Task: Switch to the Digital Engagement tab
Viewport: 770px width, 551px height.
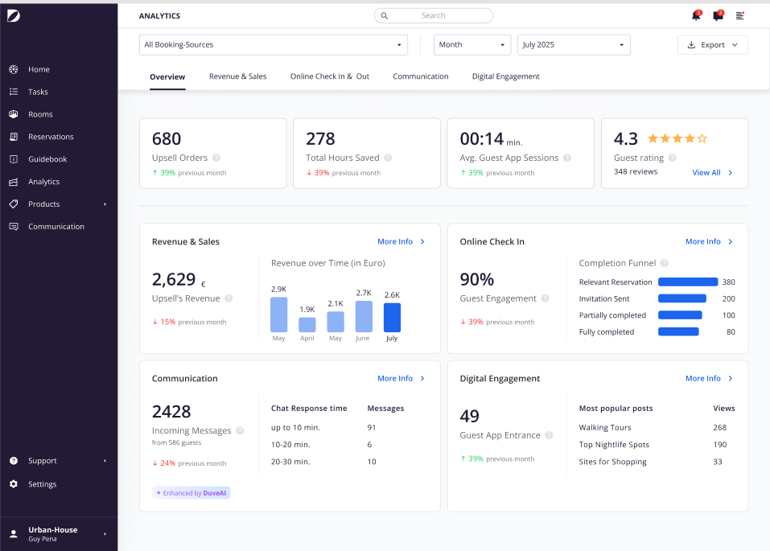Action: (x=505, y=76)
